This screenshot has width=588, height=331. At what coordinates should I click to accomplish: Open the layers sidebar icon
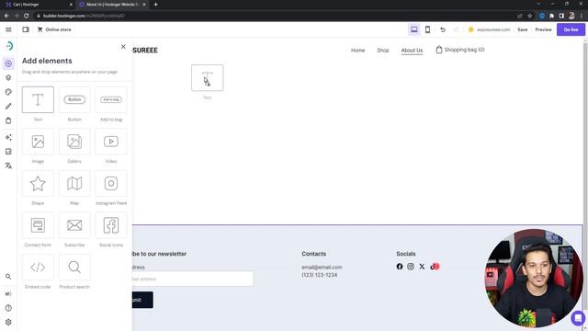pos(8,77)
